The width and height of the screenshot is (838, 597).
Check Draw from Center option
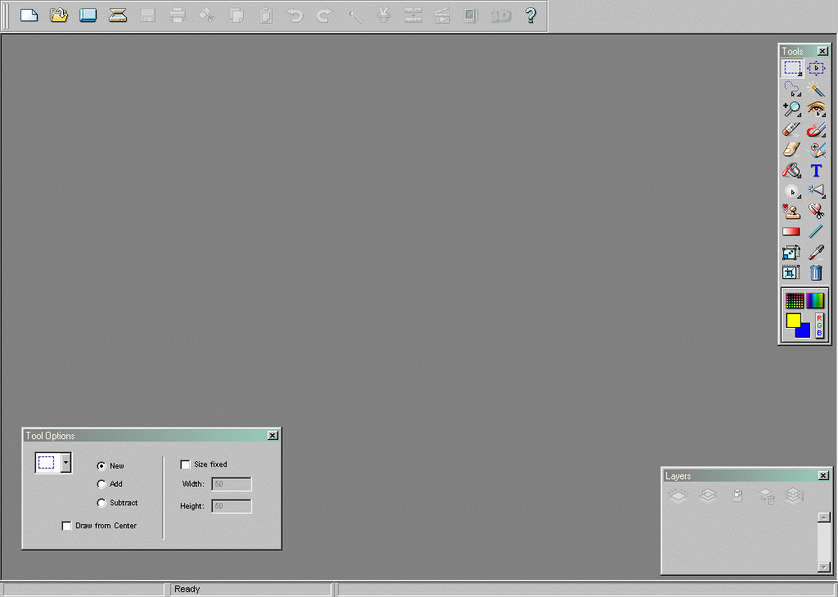point(67,526)
